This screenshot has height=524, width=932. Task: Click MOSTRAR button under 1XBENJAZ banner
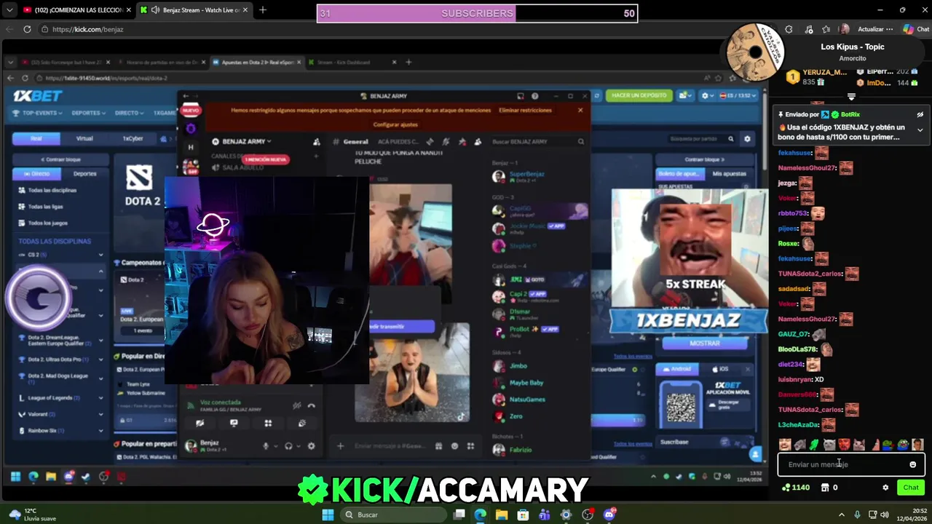[x=705, y=343]
